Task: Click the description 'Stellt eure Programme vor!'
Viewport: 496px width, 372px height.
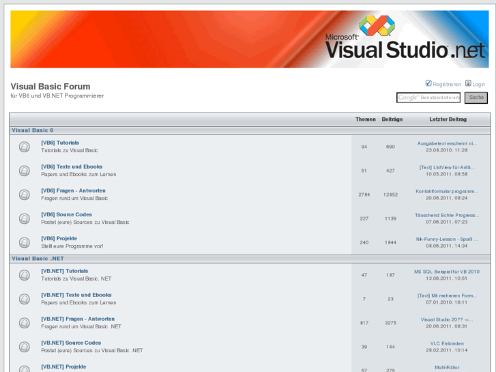Action: pos(72,246)
